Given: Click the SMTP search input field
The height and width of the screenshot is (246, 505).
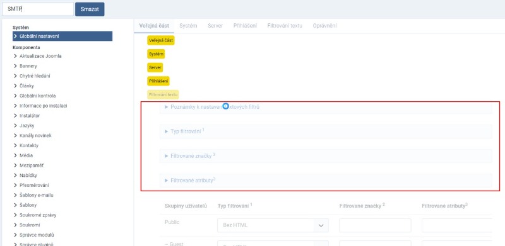Looking at the screenshot, I should pyautogui.click(x=38, y=9).
